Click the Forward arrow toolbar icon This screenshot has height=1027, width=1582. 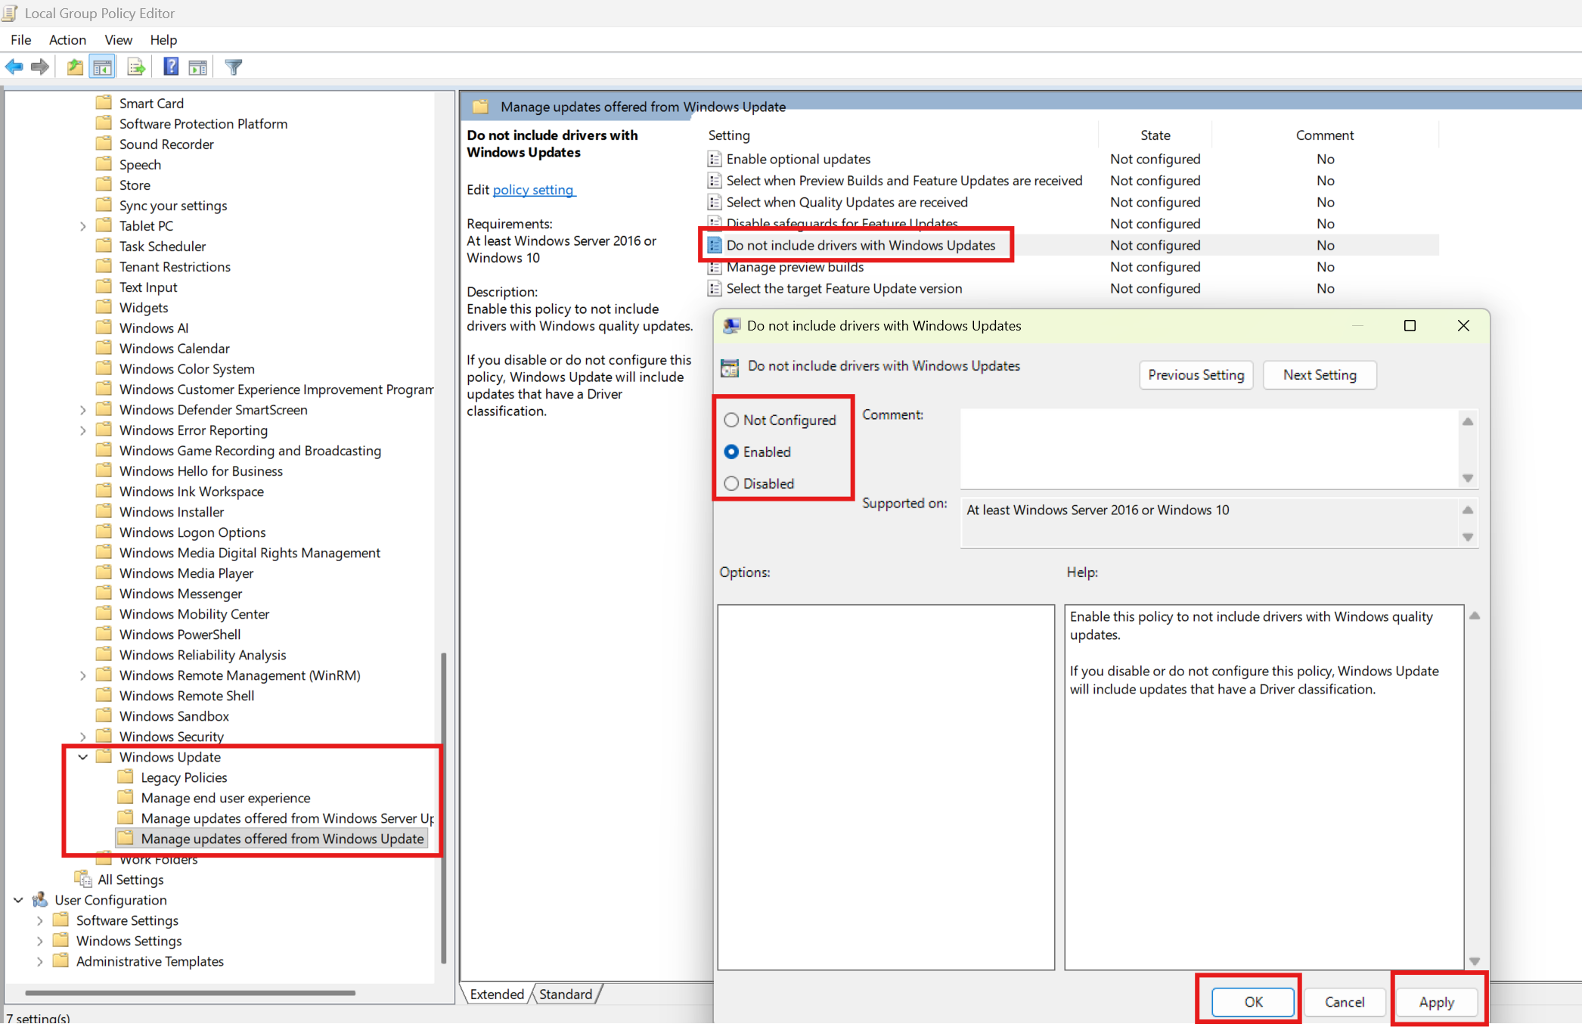tap(40, 67)
